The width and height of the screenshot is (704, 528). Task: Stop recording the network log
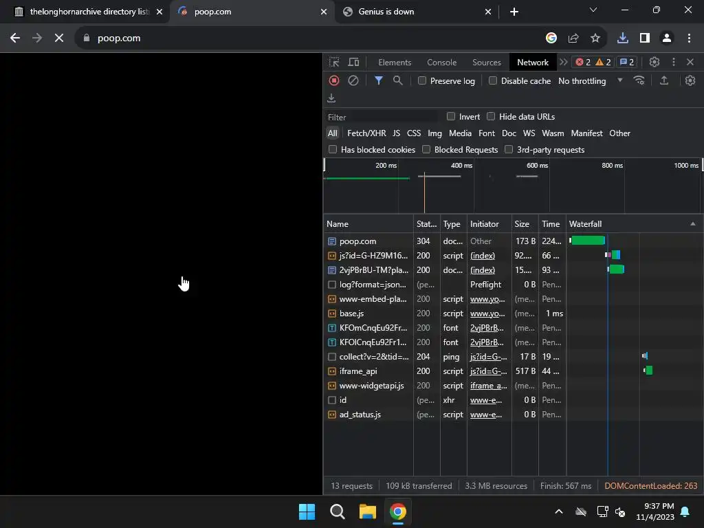(334, 80)
